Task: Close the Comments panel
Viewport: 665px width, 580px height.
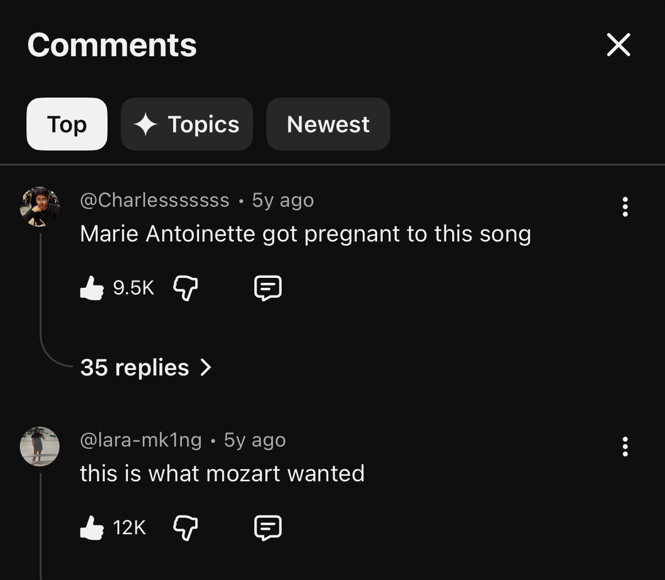Action: point(618,45)
